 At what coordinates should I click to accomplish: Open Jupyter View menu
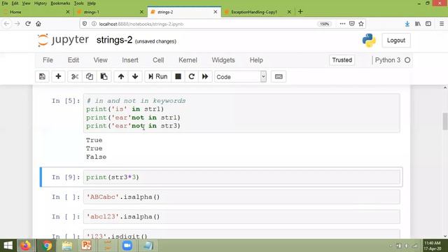point(101,60)
